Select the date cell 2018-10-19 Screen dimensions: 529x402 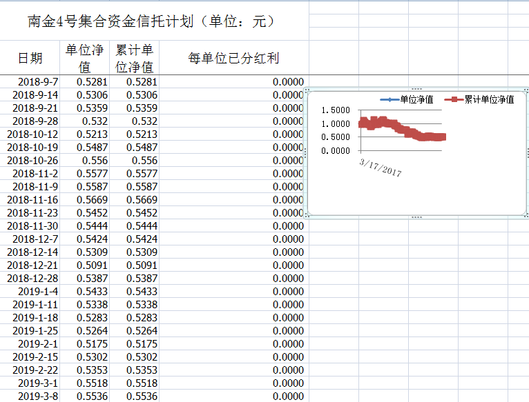(x=30, y=148)
